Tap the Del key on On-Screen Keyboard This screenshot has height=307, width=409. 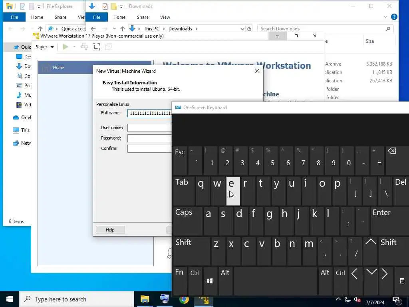(401, 191)
